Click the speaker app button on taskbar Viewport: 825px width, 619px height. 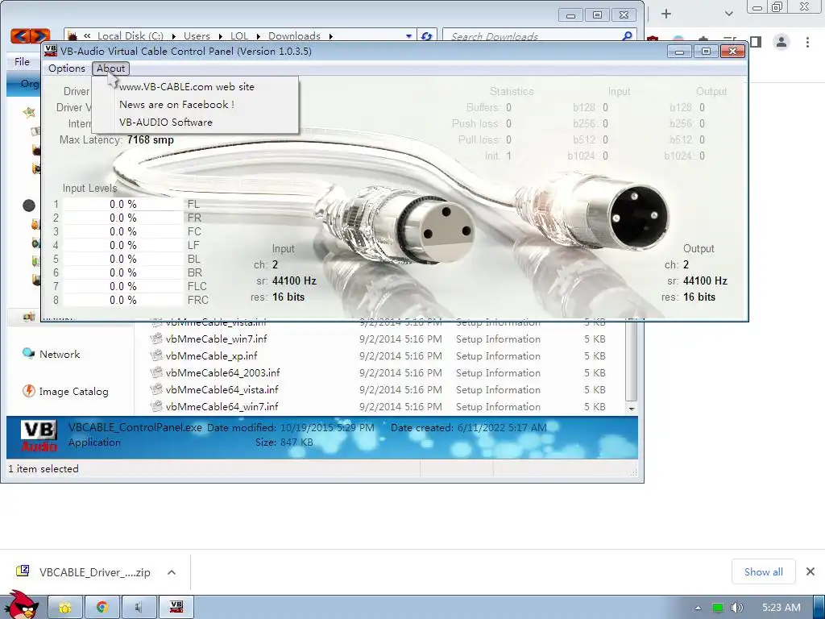point(139,608)
